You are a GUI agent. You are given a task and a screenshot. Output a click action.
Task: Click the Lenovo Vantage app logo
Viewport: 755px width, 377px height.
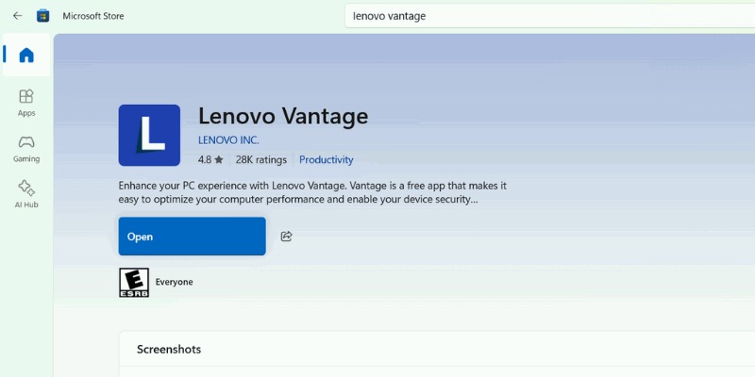(149, 135)
